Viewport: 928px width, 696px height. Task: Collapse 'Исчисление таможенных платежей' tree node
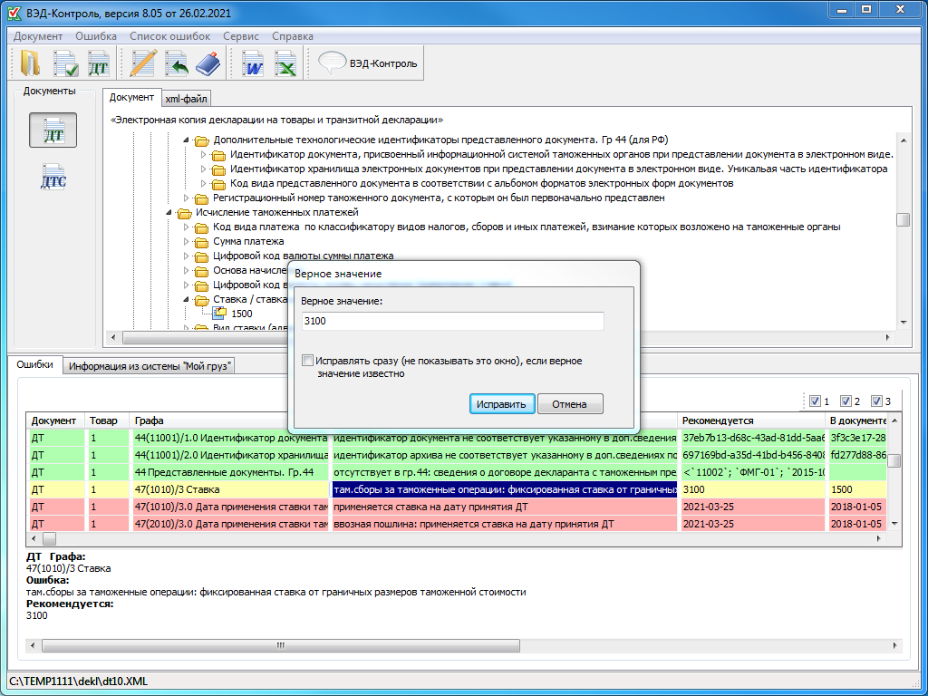tap(170, 213)
